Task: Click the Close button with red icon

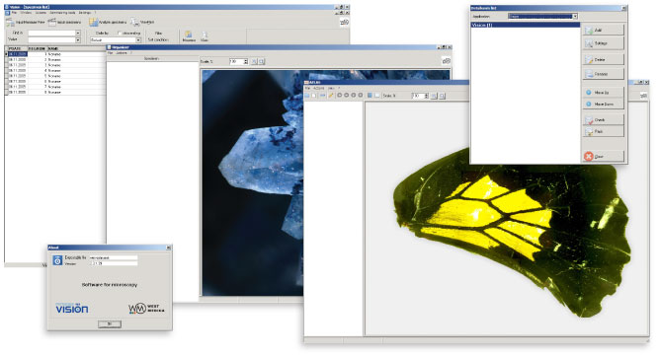Action: [603, 157]
